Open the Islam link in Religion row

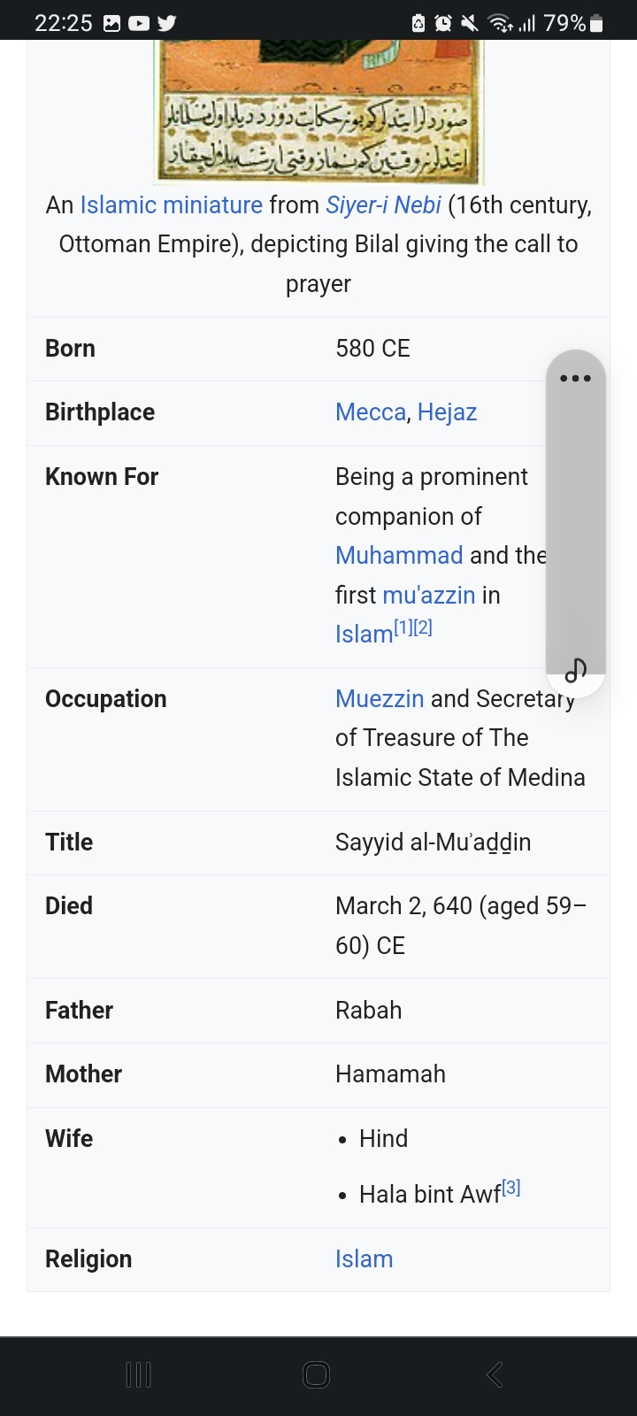[x=364, y=1259]
